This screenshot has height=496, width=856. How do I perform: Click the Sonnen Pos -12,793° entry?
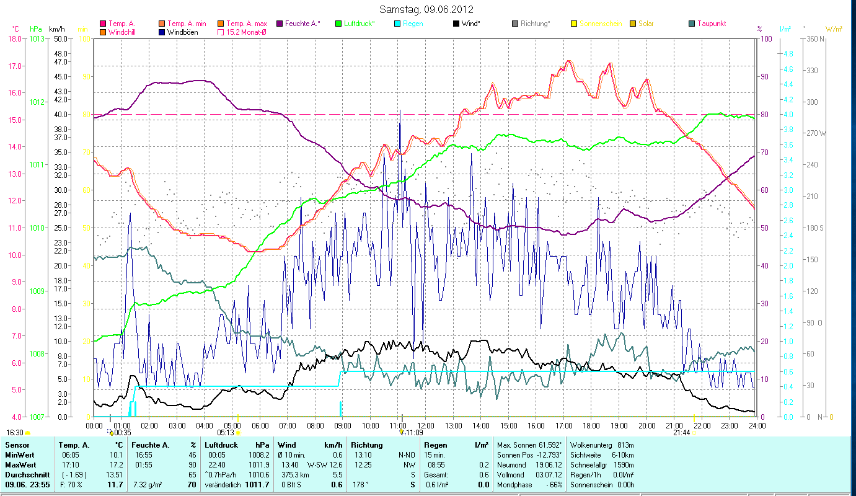coord(530,455)
